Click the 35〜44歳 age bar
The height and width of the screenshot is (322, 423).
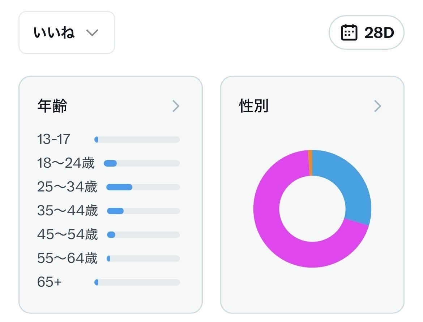(143, 211)
